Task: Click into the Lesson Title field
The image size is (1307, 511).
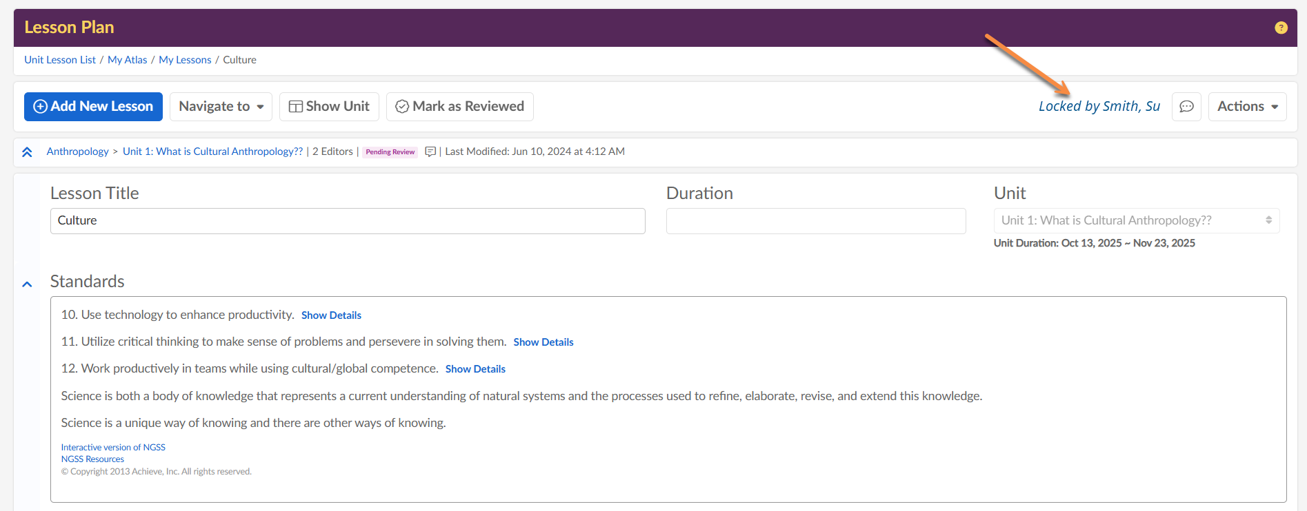Action: (348, 221)
